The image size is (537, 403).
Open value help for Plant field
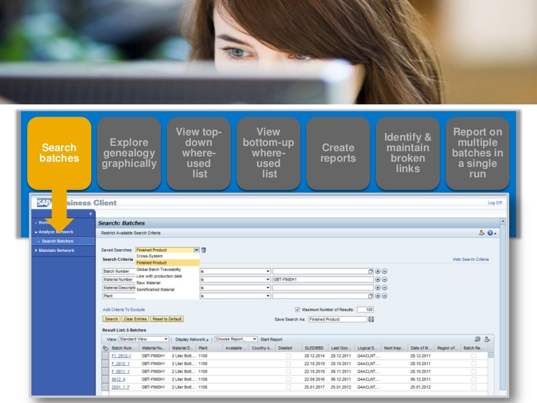coord(371,296)
